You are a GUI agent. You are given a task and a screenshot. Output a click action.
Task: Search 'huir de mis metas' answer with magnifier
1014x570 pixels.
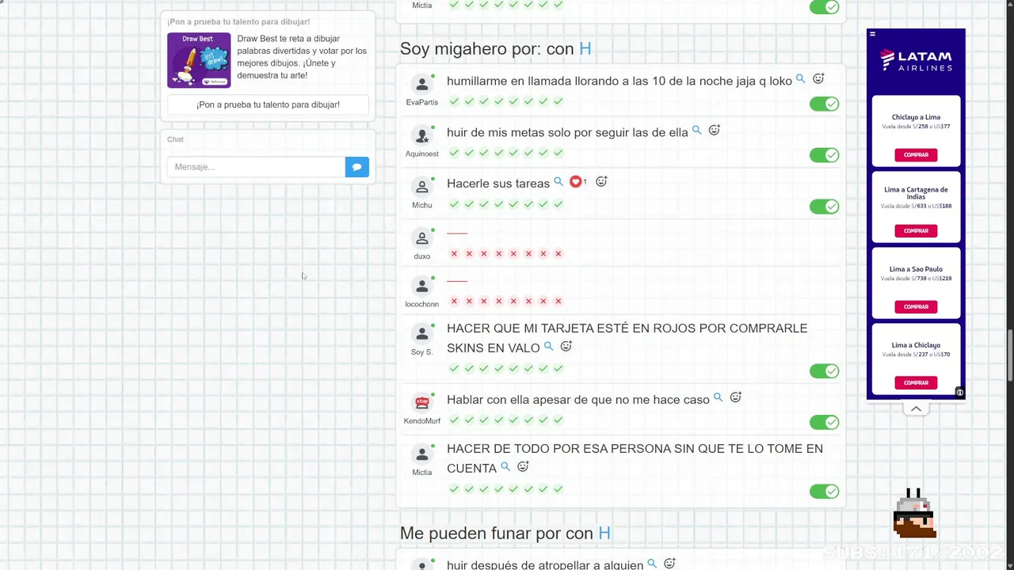(697, 131)
